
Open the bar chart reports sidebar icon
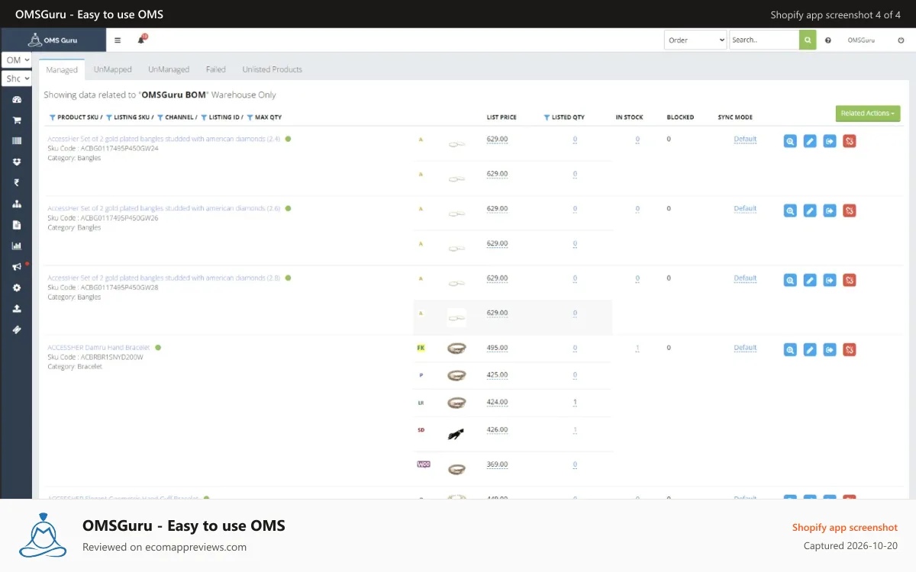tap(17, 246)
